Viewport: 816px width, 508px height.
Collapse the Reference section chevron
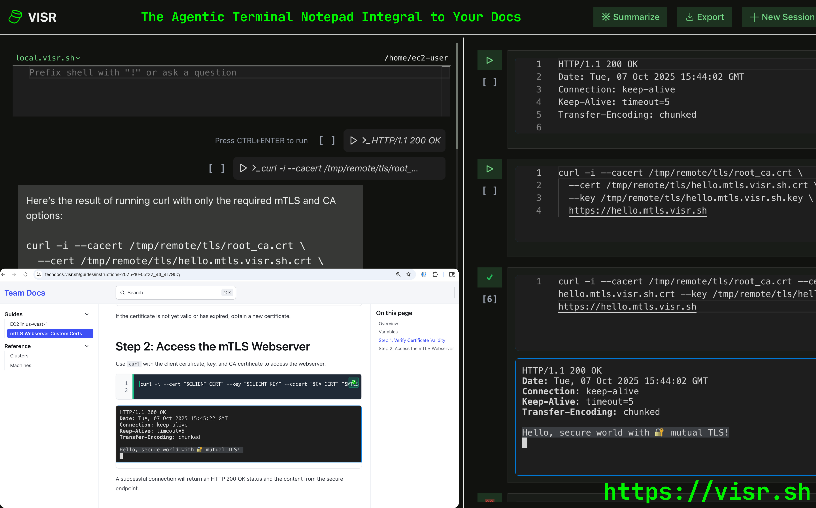[87, 346]
